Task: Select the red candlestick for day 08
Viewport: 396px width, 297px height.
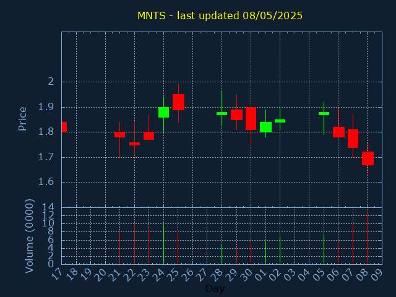Action: (x=368, y=158)
